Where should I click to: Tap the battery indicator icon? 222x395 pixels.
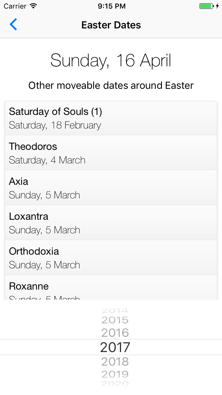click(209, 6)
